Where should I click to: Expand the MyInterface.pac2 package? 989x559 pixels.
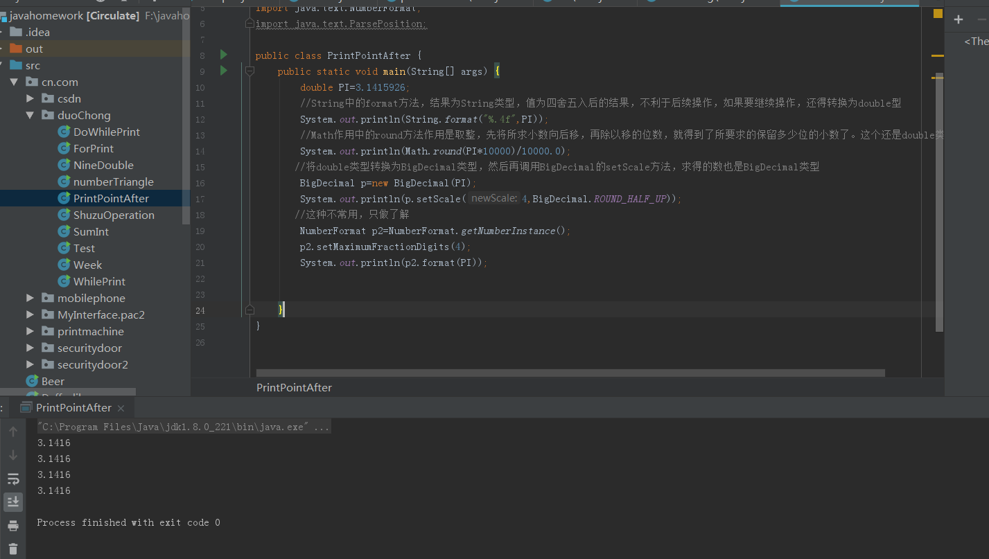point(30,315)
